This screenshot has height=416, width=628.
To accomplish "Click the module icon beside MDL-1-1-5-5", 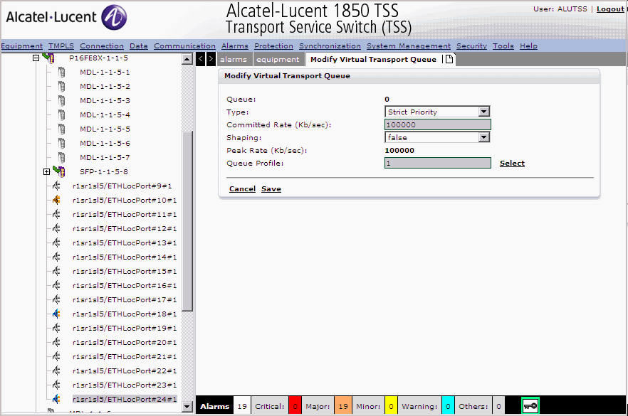I will tap(61, 129).
